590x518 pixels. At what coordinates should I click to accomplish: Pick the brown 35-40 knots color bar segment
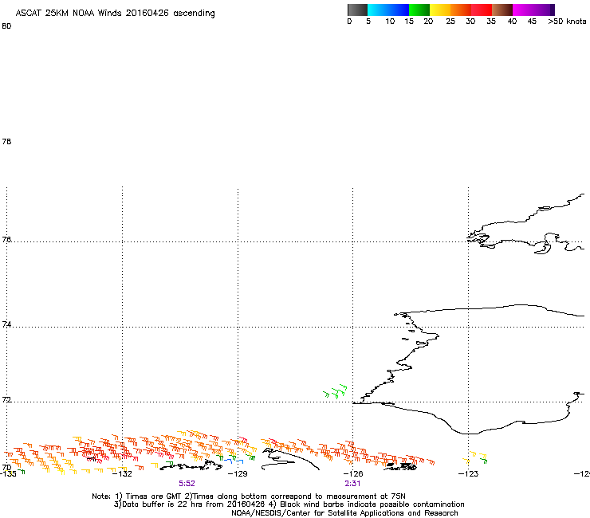click(x=502, y=10)
